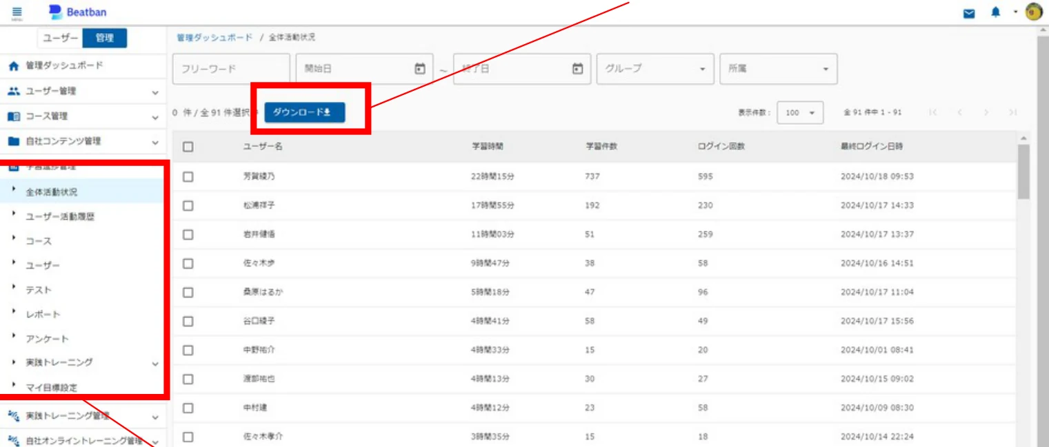Screen dimensions: 1049x447
Task: Expand 実践トレーニング管理 with its chevron
Action: [x=155, y=417]
